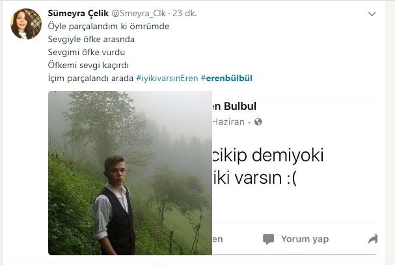Click the post text 'iki varsın :('
The height and width of the screenshot is (265, 395).
coord(254,178)
